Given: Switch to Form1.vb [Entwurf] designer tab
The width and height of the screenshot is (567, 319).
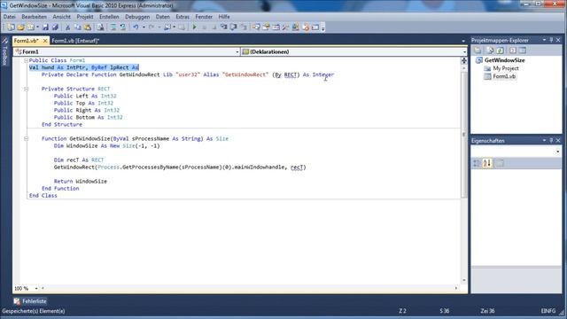Looking at the screenshot, I should (75, 41).
